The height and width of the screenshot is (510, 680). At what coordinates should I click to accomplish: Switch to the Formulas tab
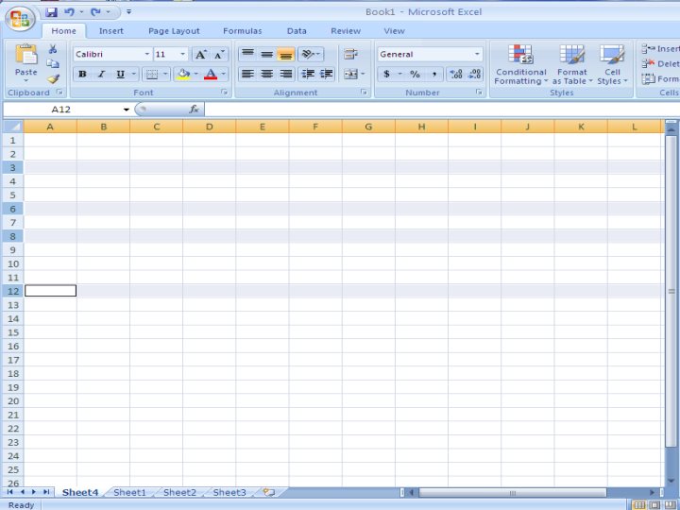tap(243, 31)
